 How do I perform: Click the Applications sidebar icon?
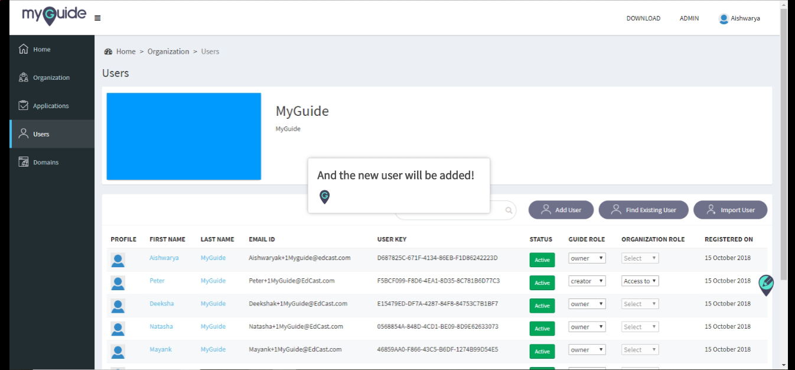24,106
